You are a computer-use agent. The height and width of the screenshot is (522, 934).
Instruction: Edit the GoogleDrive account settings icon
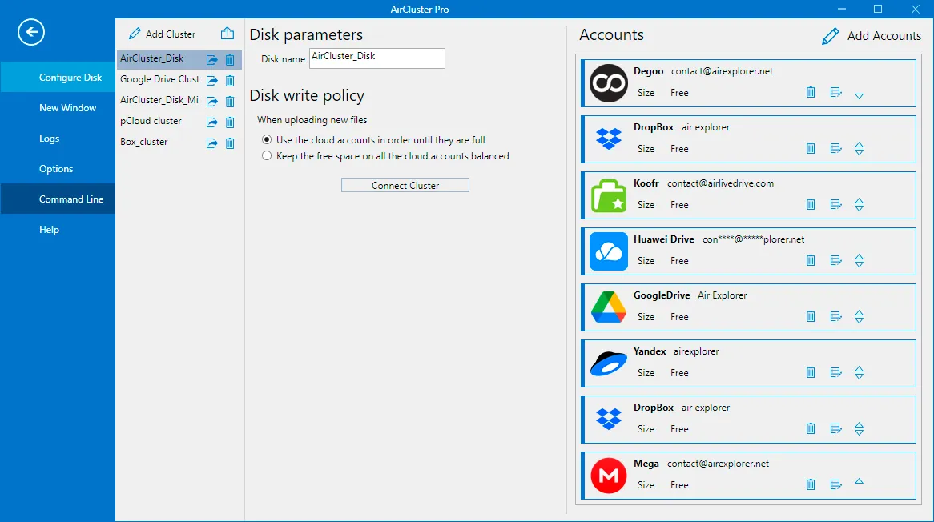(x=835, y=316)
